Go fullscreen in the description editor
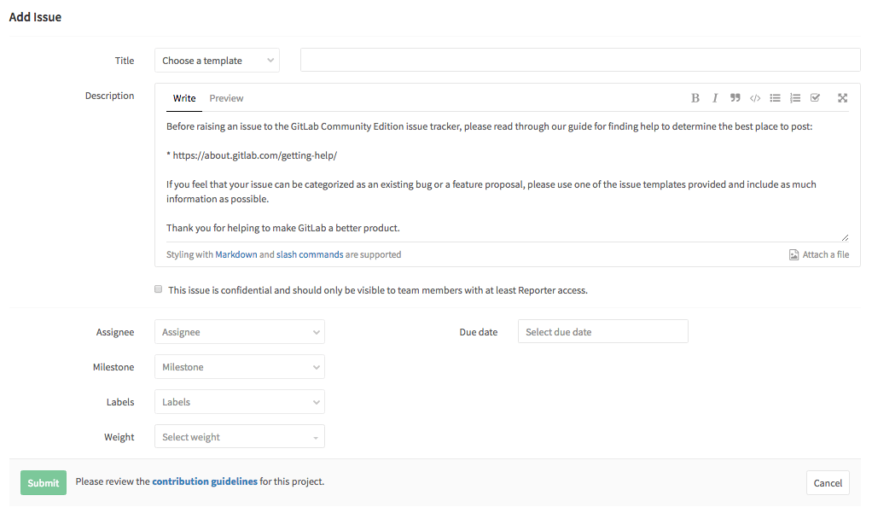Image resolution: width=872 pixels, height=513 pixels. 842,97
